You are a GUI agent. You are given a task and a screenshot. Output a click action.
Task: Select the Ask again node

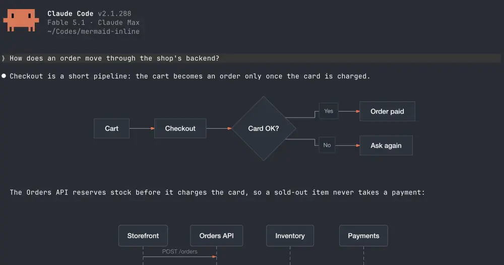coord(386,145)
